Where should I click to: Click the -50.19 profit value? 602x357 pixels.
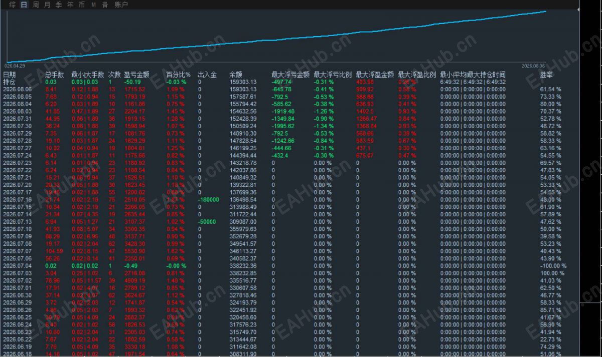[x=133, y=82]
